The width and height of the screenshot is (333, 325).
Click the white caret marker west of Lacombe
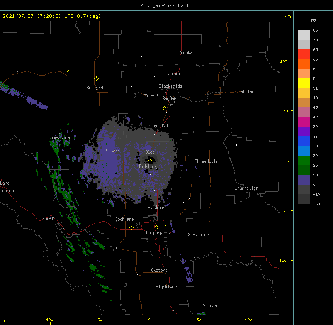[x=153, y=76]
